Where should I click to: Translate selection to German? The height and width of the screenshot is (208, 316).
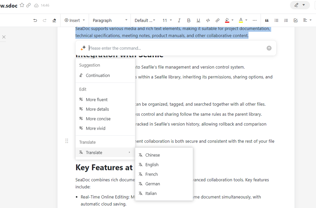tap(164, 184)
